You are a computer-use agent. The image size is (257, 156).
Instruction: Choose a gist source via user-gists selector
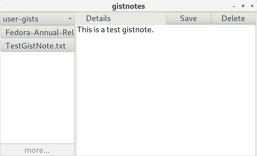(x=37, y=19)
